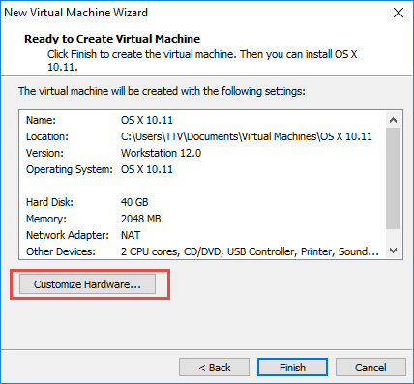Go back with the Back button

[215, 368]
